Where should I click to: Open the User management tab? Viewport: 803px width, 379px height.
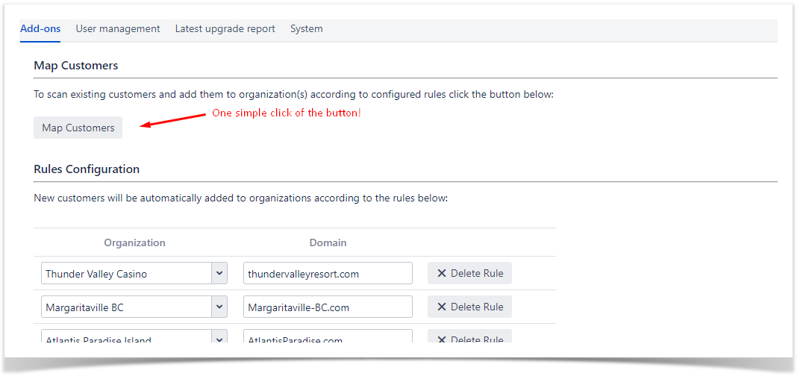tap(118, 28)
